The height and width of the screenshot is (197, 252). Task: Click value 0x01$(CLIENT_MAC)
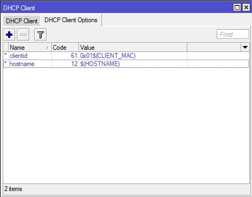coord(108,56)
